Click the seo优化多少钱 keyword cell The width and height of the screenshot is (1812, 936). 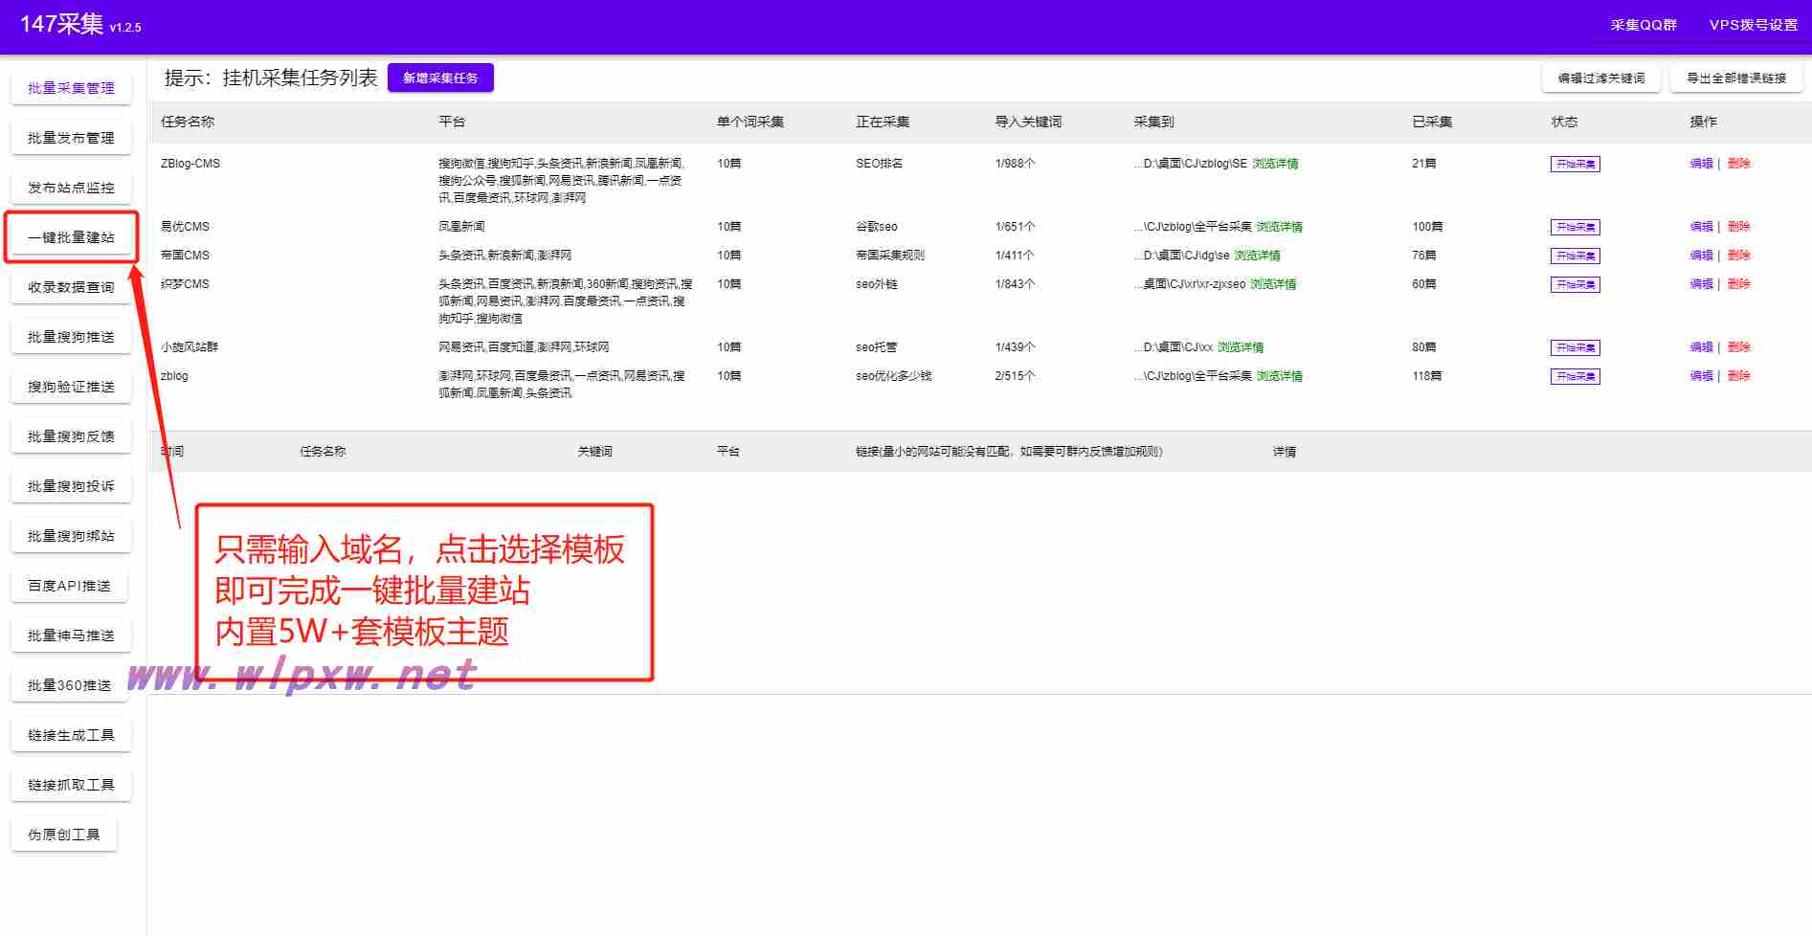(893, 376)
